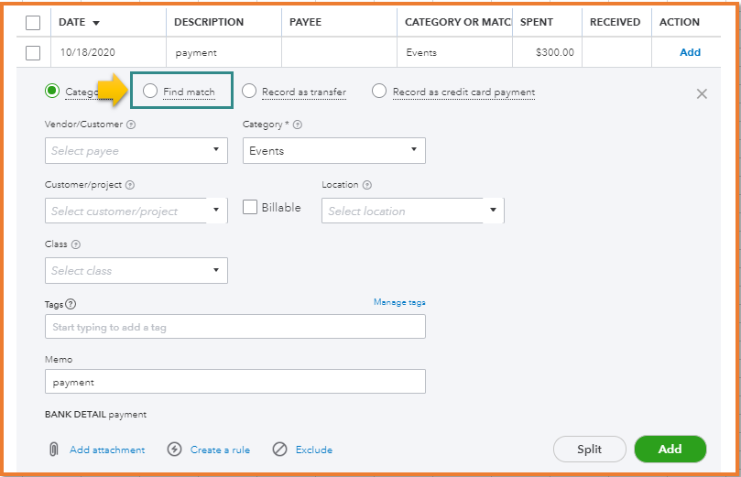
Task: Click into the Memo text field
Action: pyautogui.click(x=234, y=382)
